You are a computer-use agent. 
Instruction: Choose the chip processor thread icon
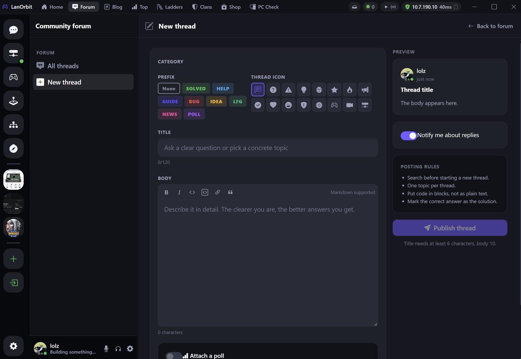click(x=319, y=105)
